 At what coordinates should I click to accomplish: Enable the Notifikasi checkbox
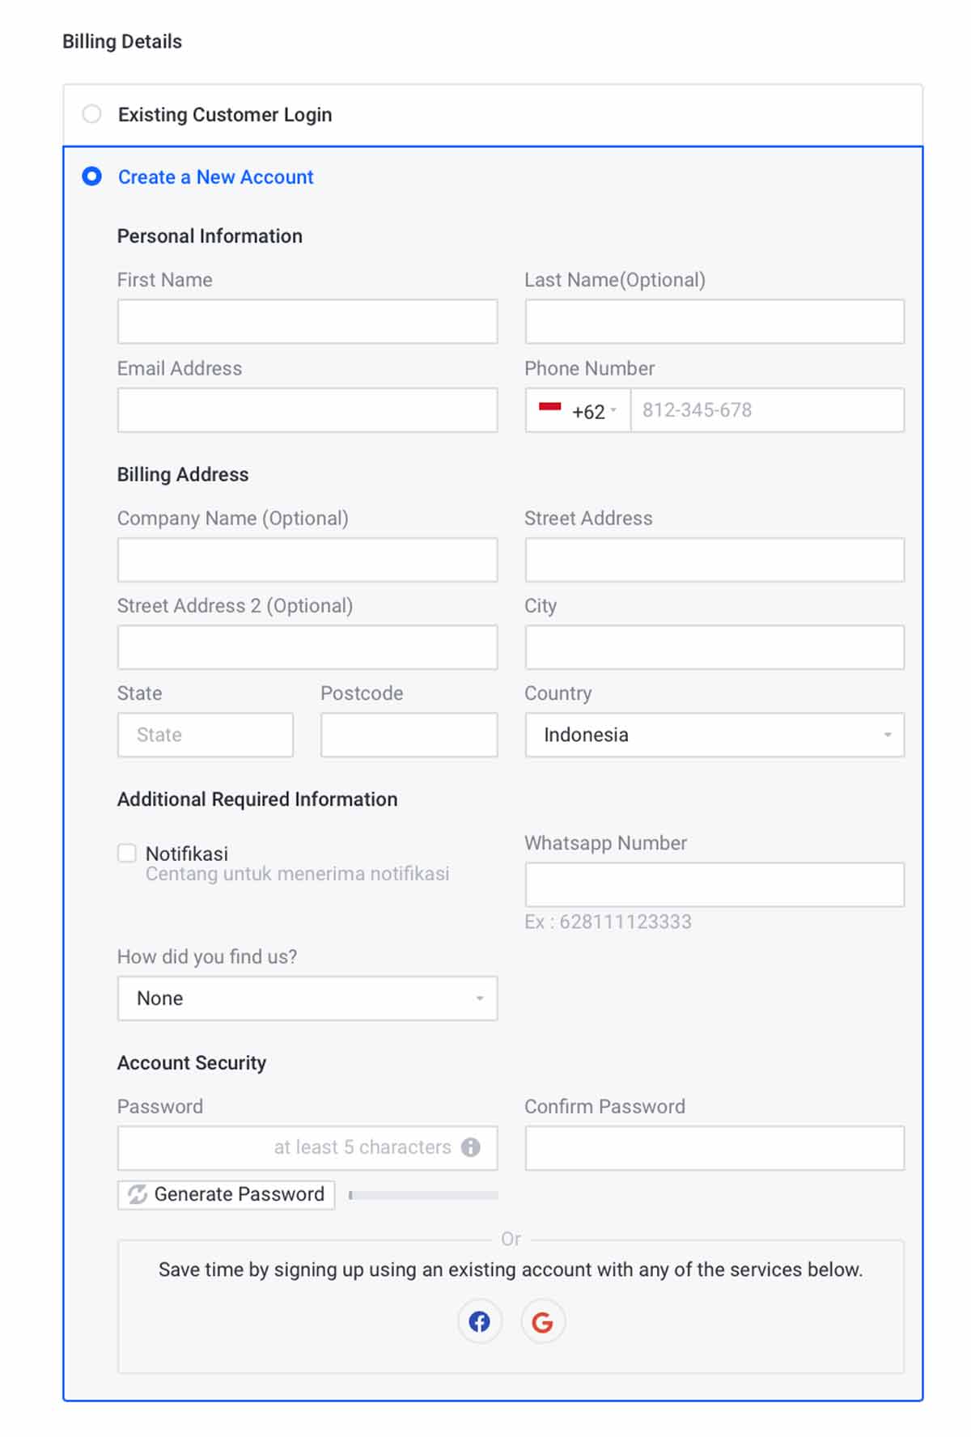point(127,852)
